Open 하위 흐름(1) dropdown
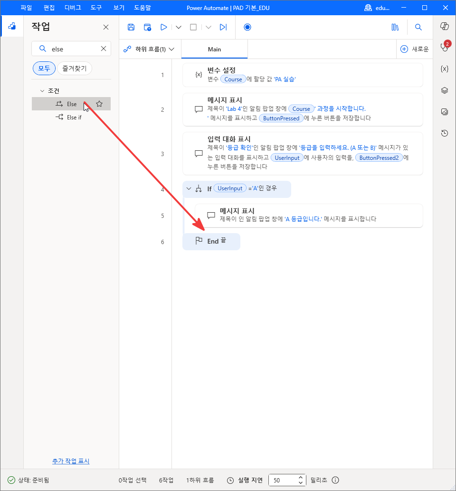This screenshot has width=456, height=491. (x=149, y=49)
